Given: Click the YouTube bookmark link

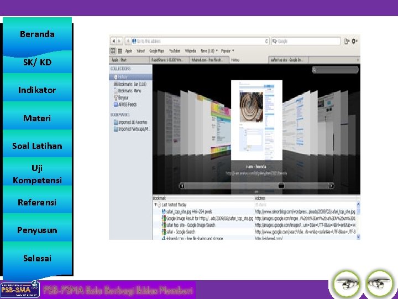Looking at the screenshot, I should coord(174,51).
